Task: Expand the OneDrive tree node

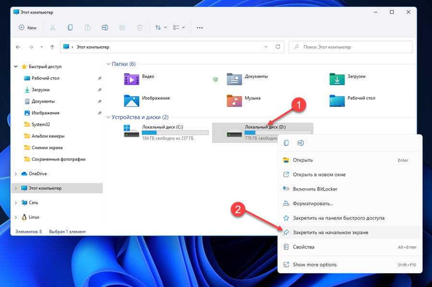Action: coord(16,174)
